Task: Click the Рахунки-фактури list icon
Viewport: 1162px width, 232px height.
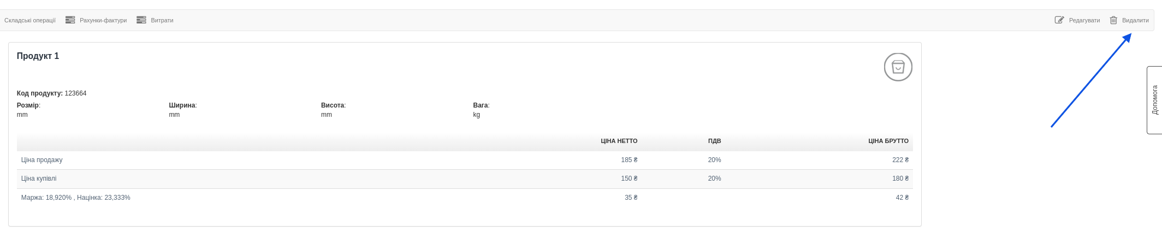Action: tap(70, 20)
